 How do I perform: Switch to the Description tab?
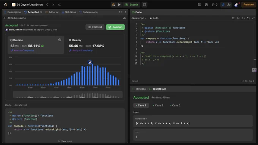[13, 12]
